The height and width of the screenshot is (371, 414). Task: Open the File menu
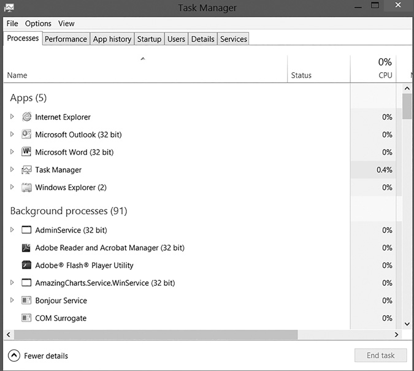[12, 23]
